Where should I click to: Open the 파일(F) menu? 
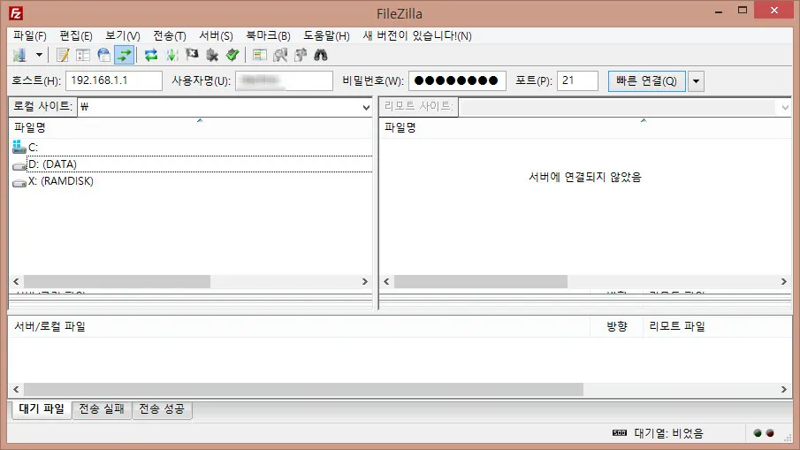pos(29,35)
